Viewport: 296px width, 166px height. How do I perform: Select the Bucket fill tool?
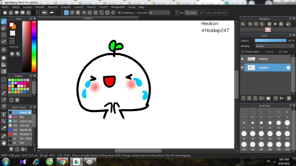click(3, 65)
